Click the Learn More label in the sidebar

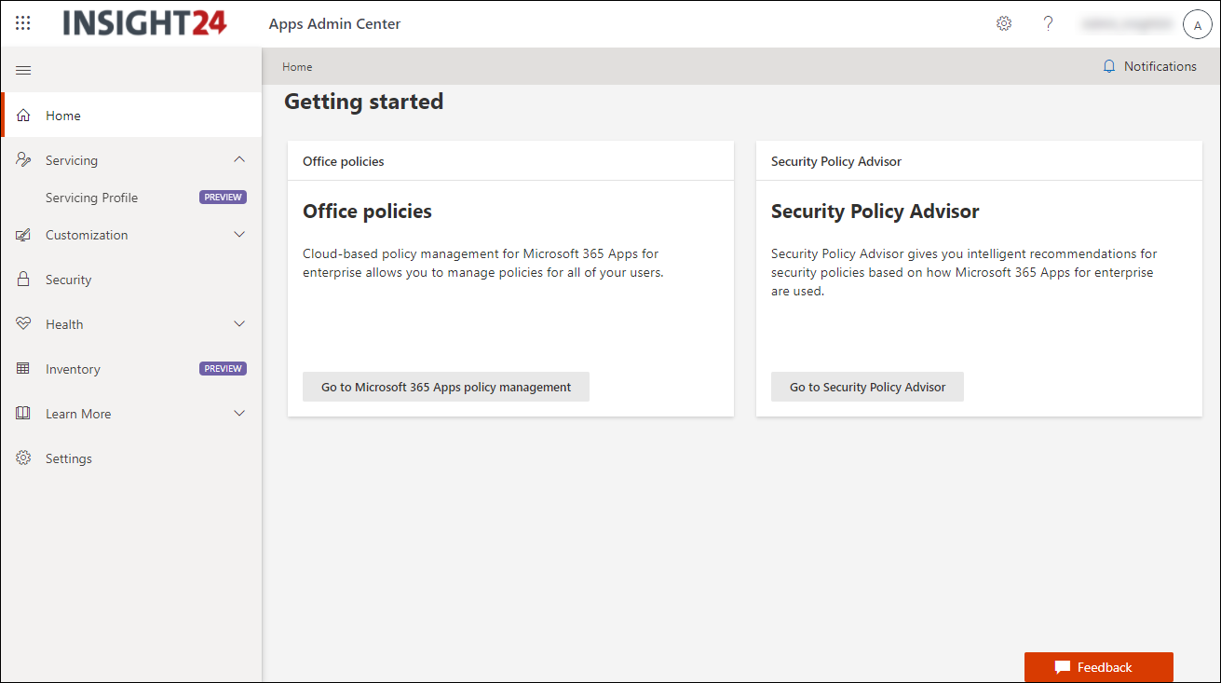coord(78,414)
